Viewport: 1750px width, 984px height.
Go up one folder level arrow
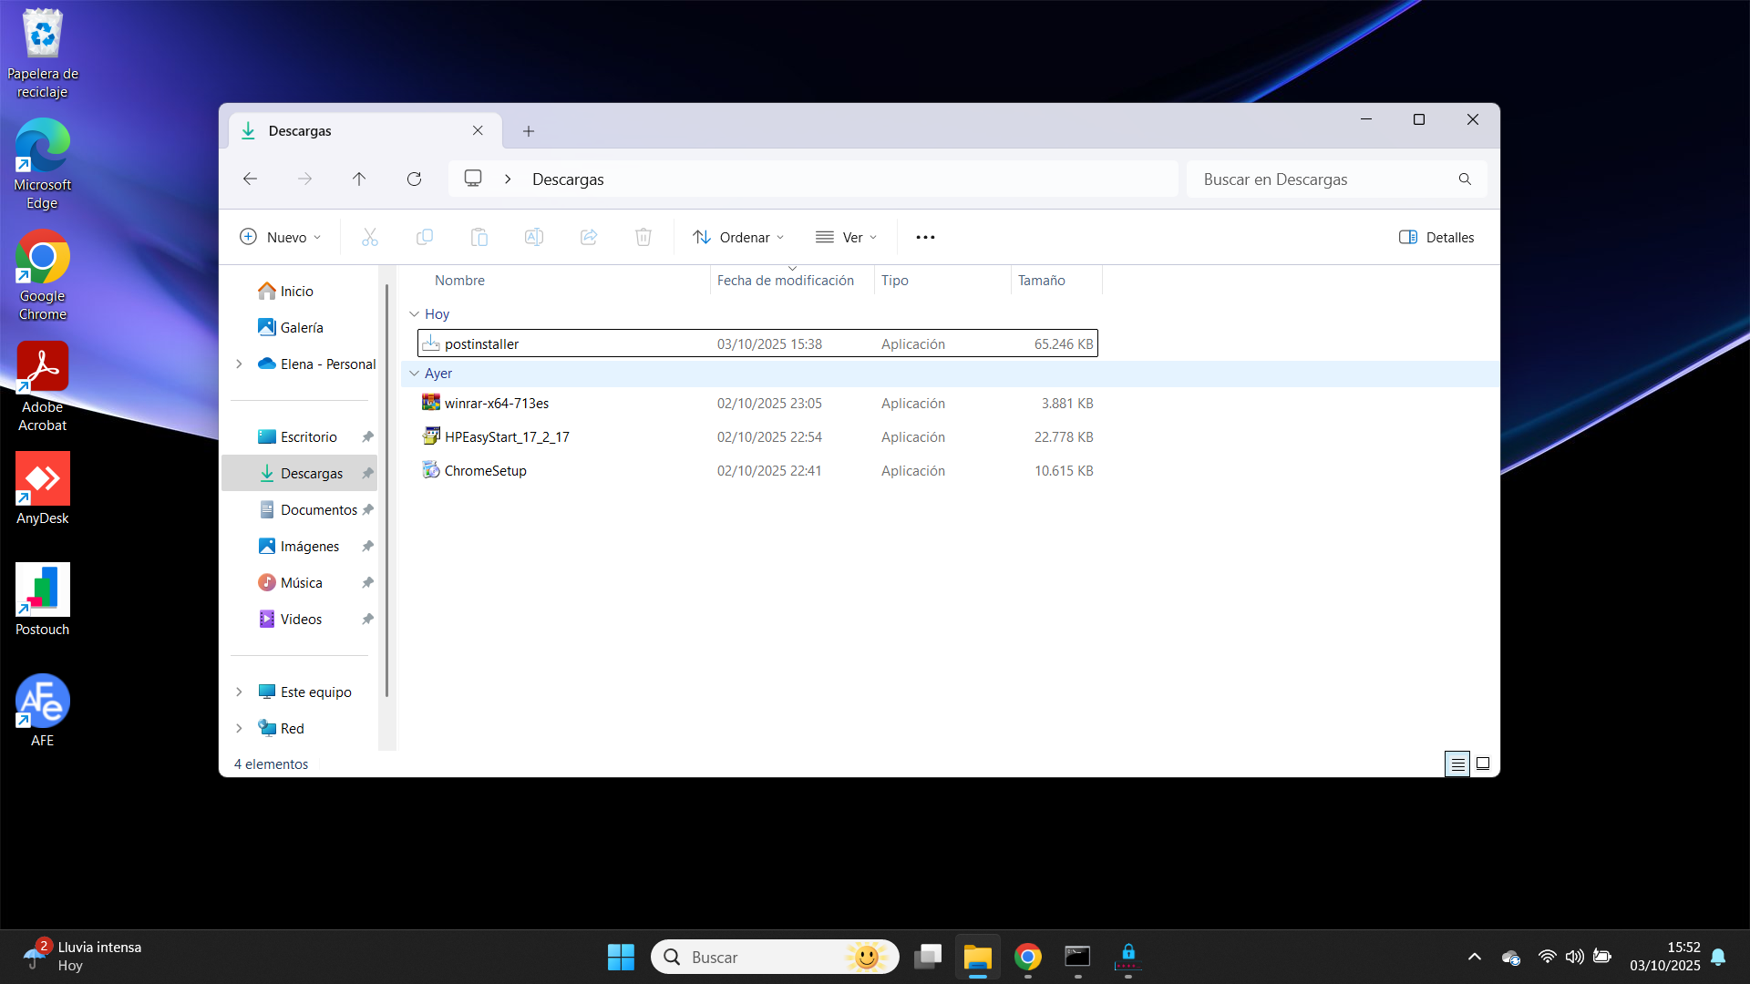359,179
